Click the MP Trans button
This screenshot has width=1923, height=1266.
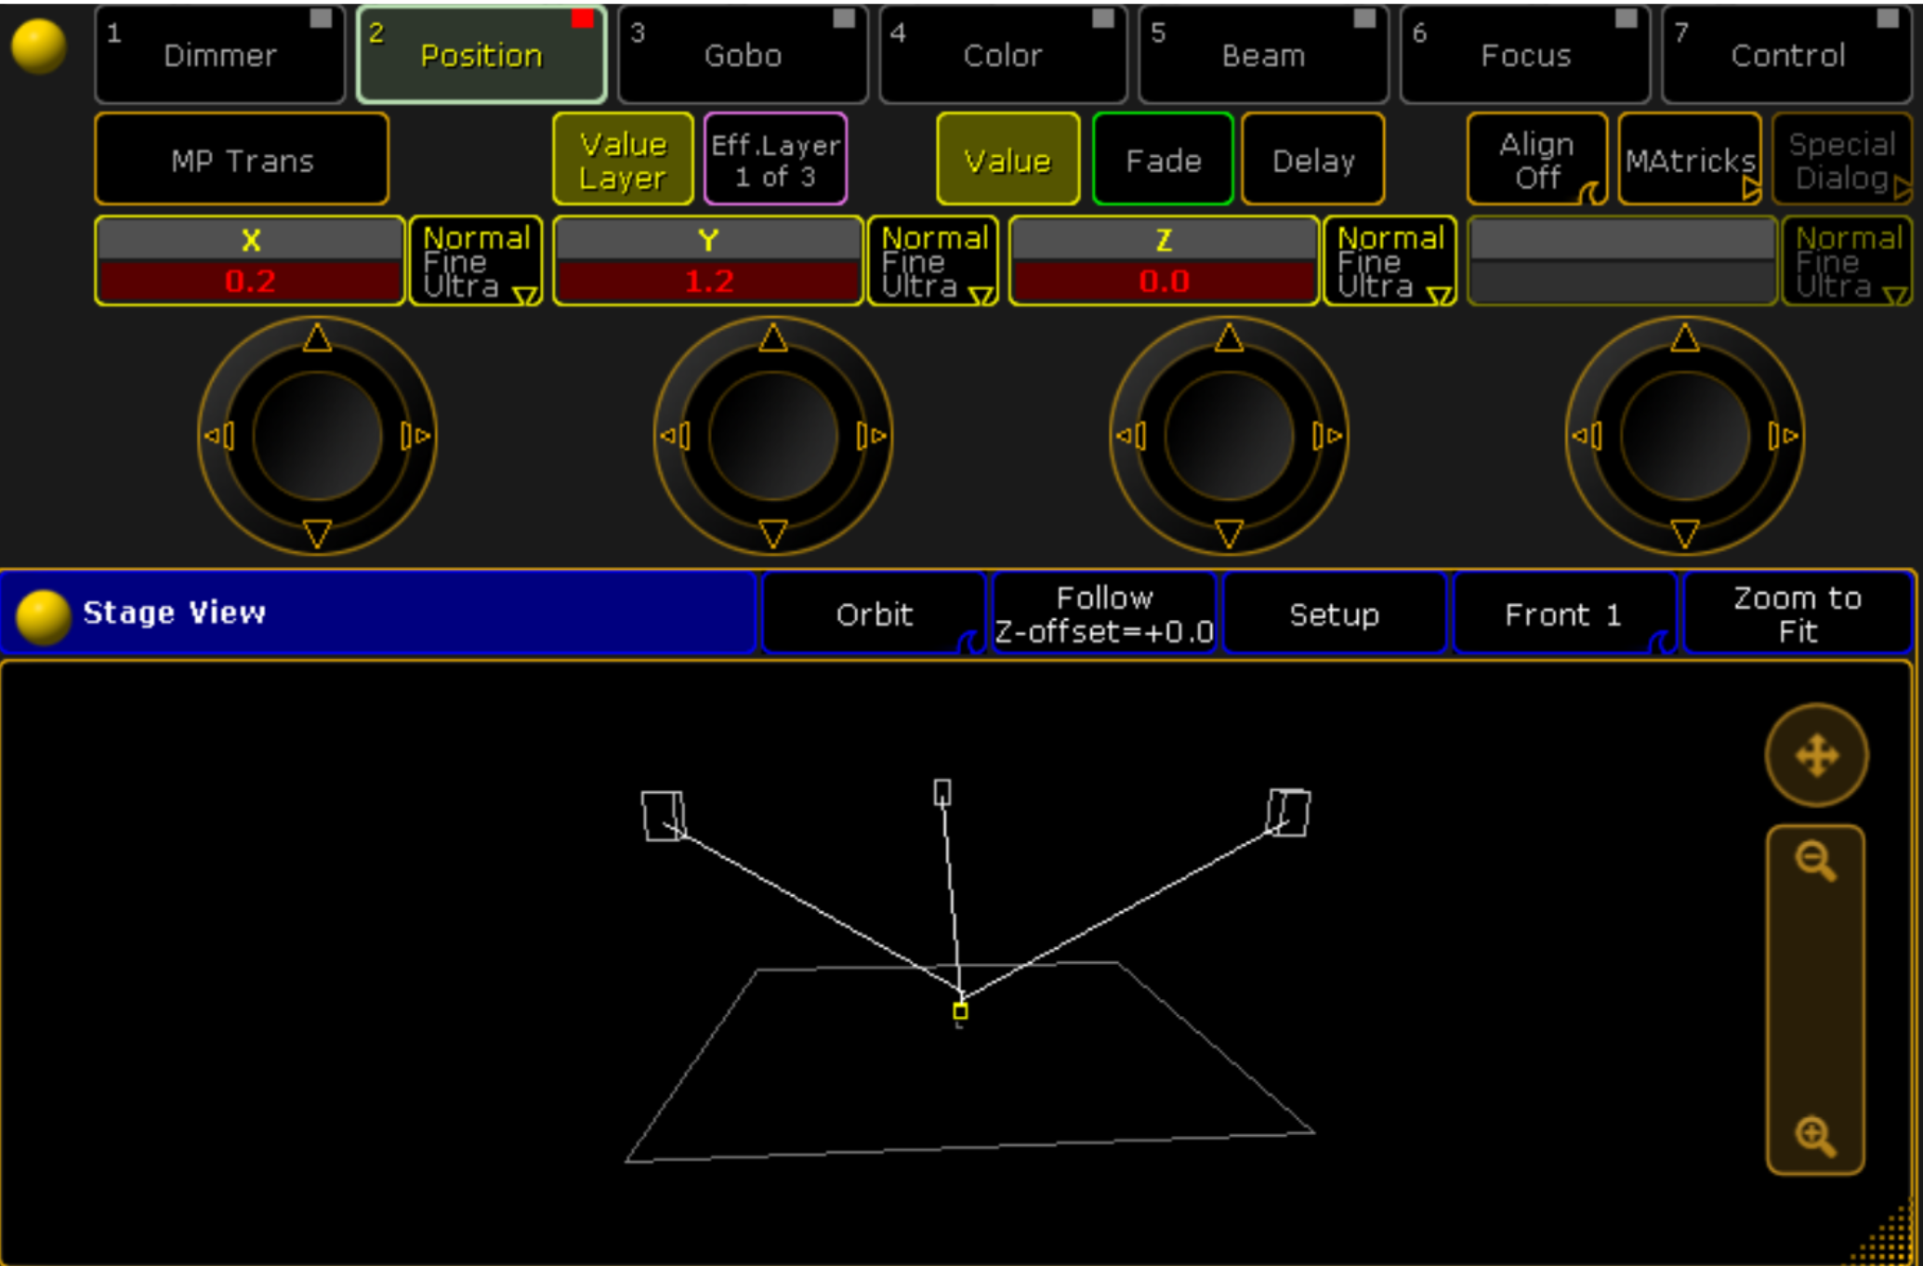click(x=242, y=160)
